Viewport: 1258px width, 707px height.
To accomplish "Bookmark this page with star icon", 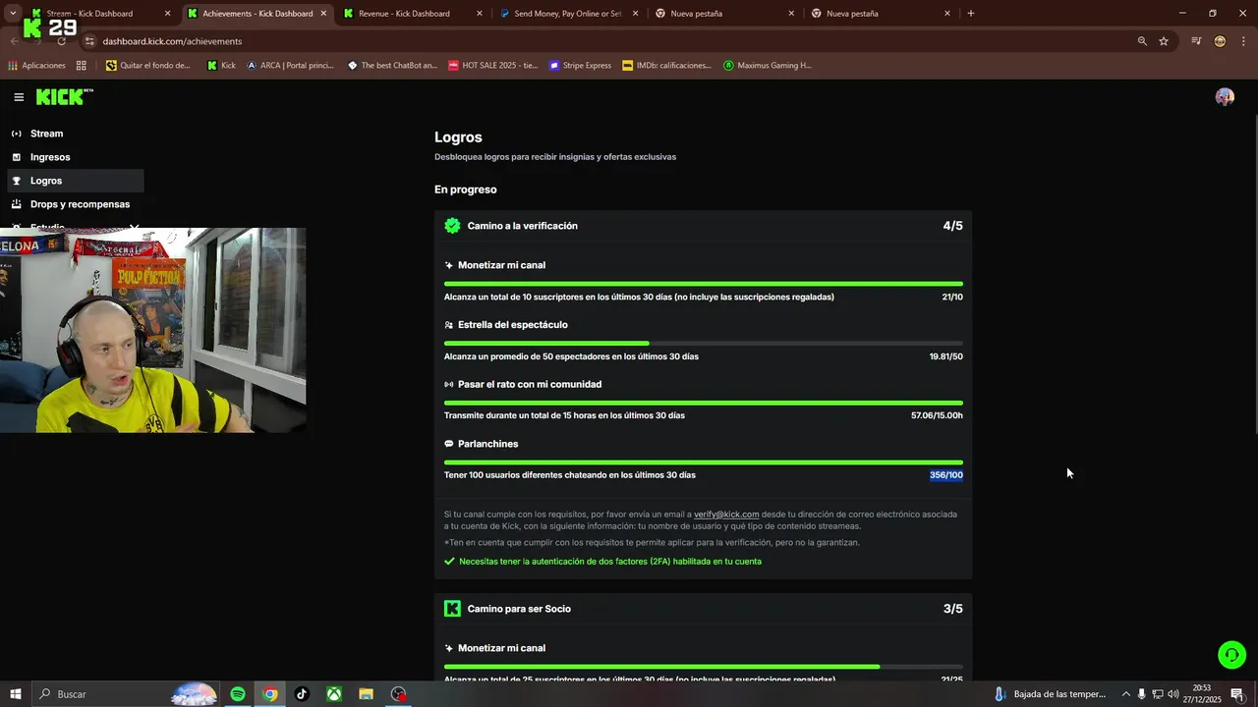I will coord(1164,41).
